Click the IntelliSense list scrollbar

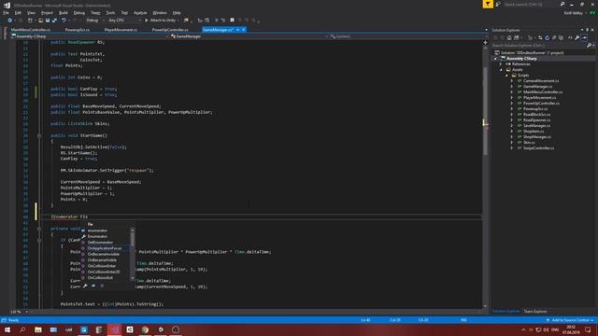pyautogui.click(x=133, y=255)
